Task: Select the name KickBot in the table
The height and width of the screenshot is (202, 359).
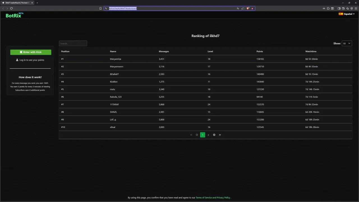Action: coord(114,82)
